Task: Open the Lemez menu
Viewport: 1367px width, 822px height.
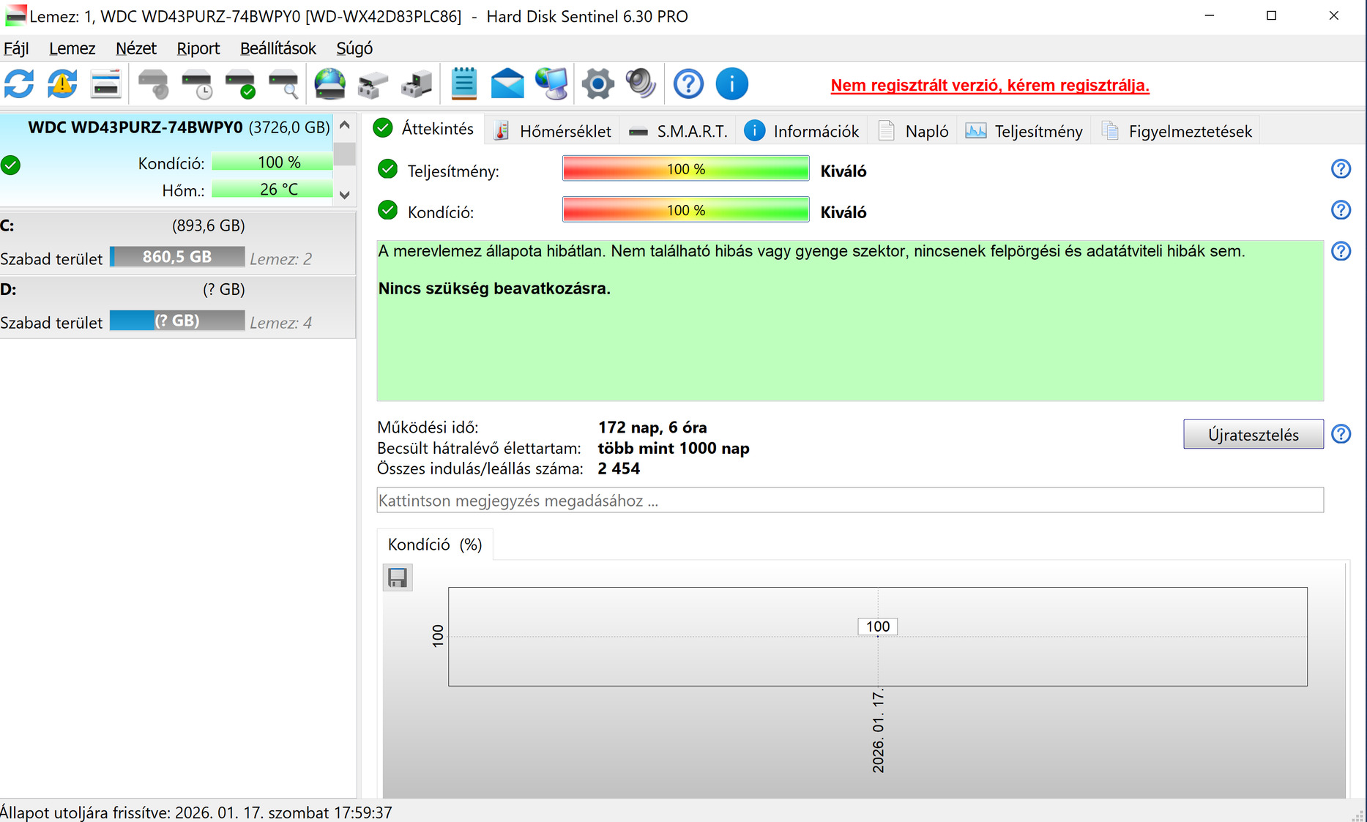Action: point(72,48)
